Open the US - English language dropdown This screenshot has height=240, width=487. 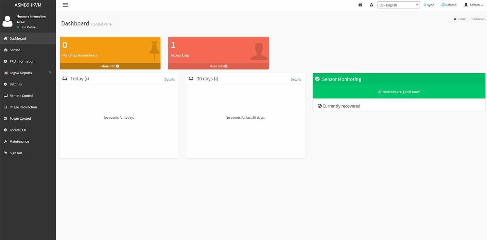(398, 5)
